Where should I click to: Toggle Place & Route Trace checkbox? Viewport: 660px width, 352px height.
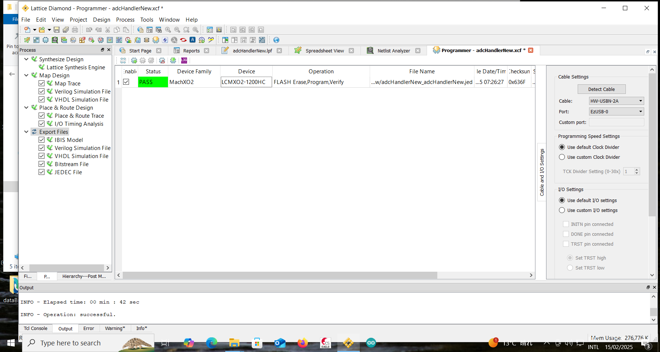click(42, 115)
